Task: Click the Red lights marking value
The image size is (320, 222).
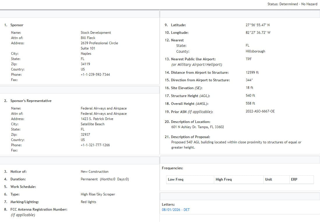Action: (x=88, y=202)
